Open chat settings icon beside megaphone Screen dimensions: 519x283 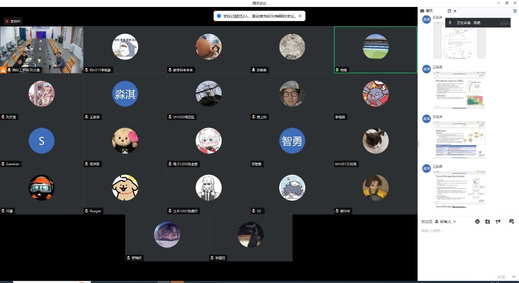tap(511, 221)
